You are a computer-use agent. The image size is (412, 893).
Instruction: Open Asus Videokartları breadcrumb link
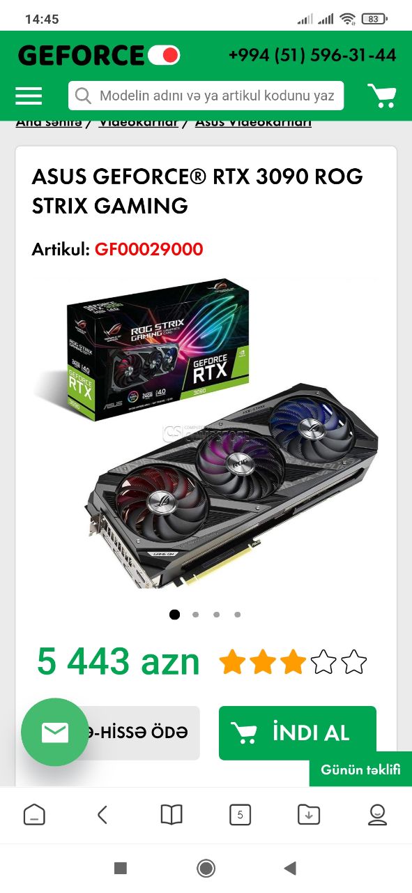coord(253,123)
